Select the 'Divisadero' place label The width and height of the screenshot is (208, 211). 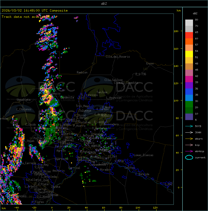click(111, 124)
